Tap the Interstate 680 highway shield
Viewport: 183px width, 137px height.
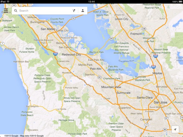click(x=156, y=56)
